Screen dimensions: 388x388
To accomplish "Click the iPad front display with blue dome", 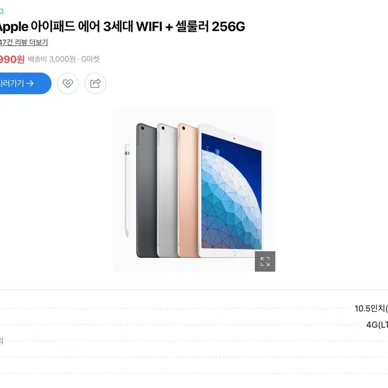I will [231, 191].
